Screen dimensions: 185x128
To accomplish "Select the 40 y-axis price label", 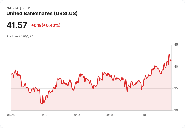I will tap(176, 67).
